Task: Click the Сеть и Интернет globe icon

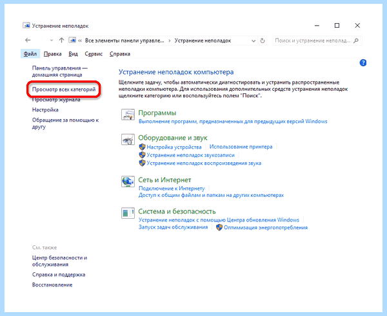Action: tap(128, 181)
